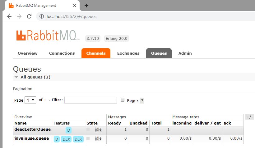Click the browser forward arrow
The width and height of the screenshot is (255, 148).
[x=19, y=16]
